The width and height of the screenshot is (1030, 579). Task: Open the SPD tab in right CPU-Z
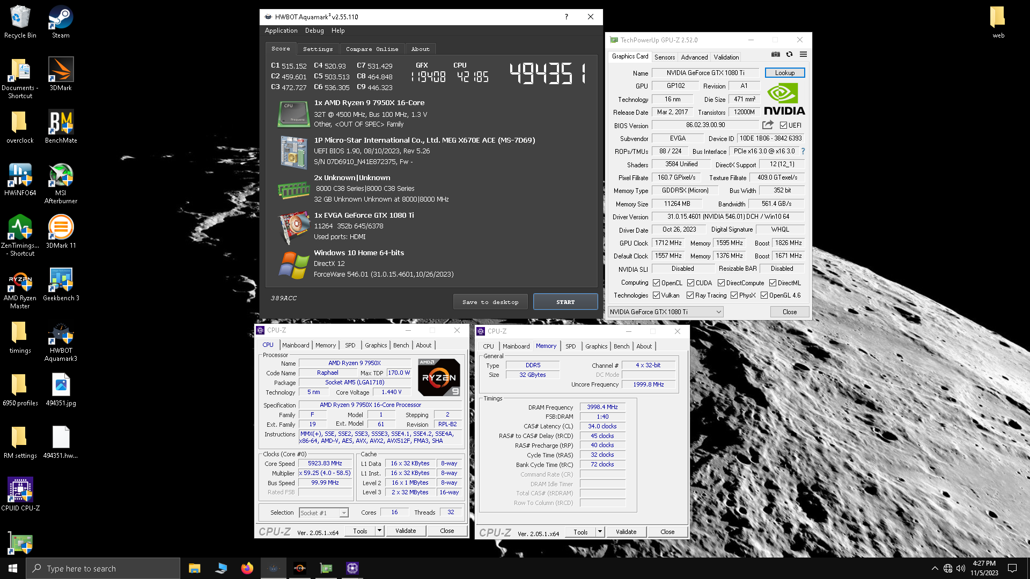(570, 346)
